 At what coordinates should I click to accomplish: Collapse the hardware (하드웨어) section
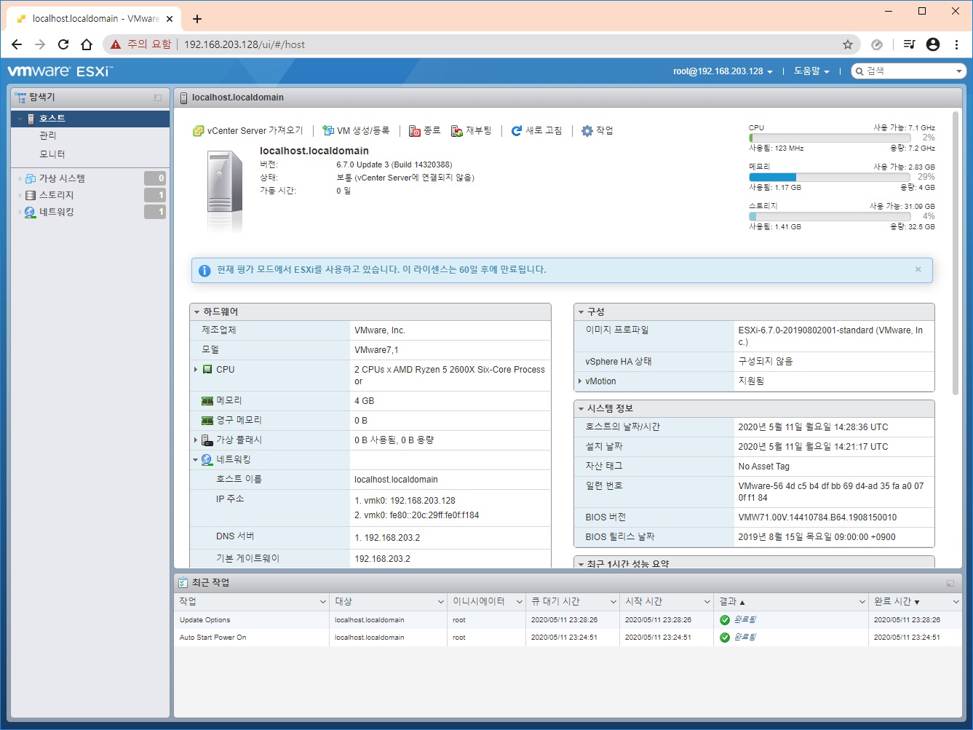click(197, 312)
